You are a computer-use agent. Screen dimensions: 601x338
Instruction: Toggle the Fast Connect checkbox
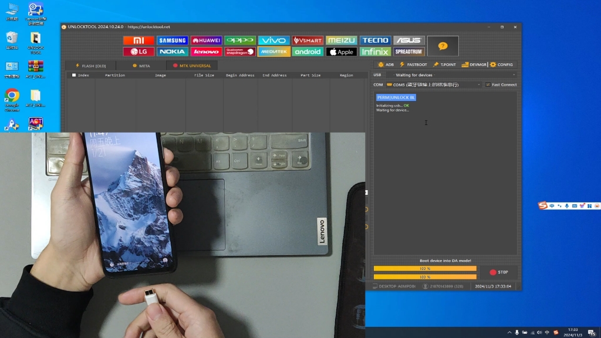tap(488, 84)
